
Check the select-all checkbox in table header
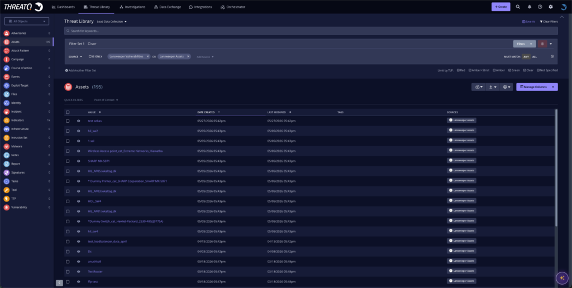tap(68, 112)
